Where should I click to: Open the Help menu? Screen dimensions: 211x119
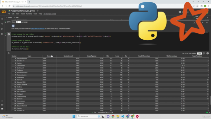coord(40,14)
